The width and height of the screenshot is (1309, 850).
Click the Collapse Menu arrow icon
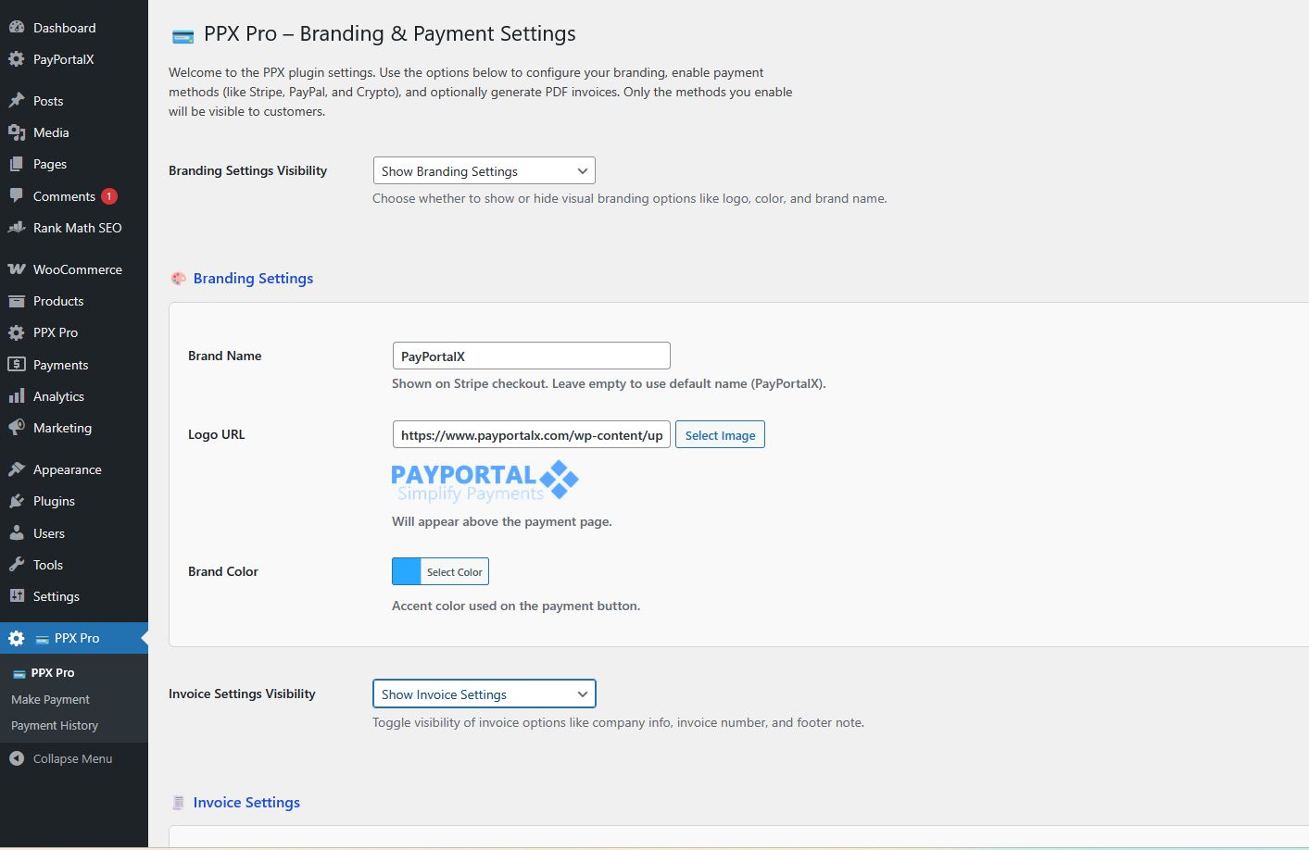click(x=17, y=758)
